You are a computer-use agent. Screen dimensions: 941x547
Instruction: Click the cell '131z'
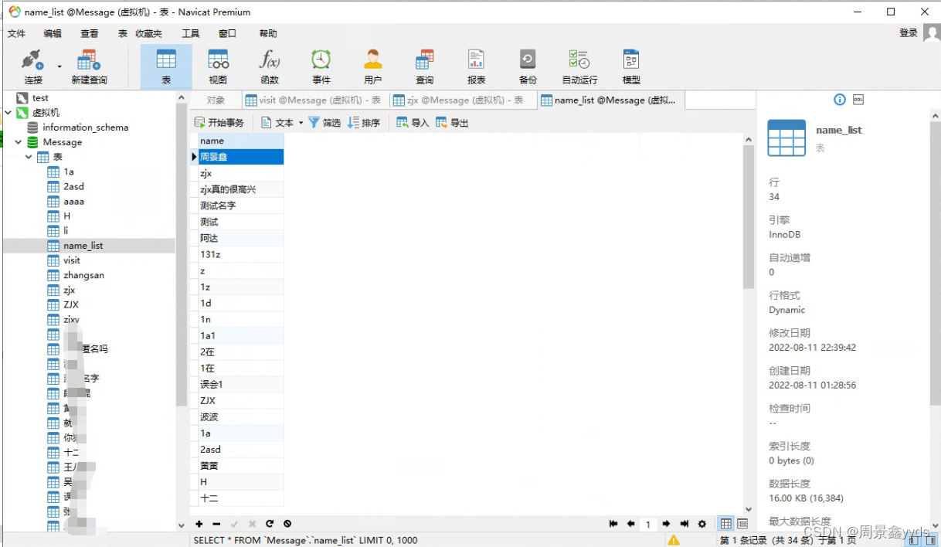coord(241,254)
